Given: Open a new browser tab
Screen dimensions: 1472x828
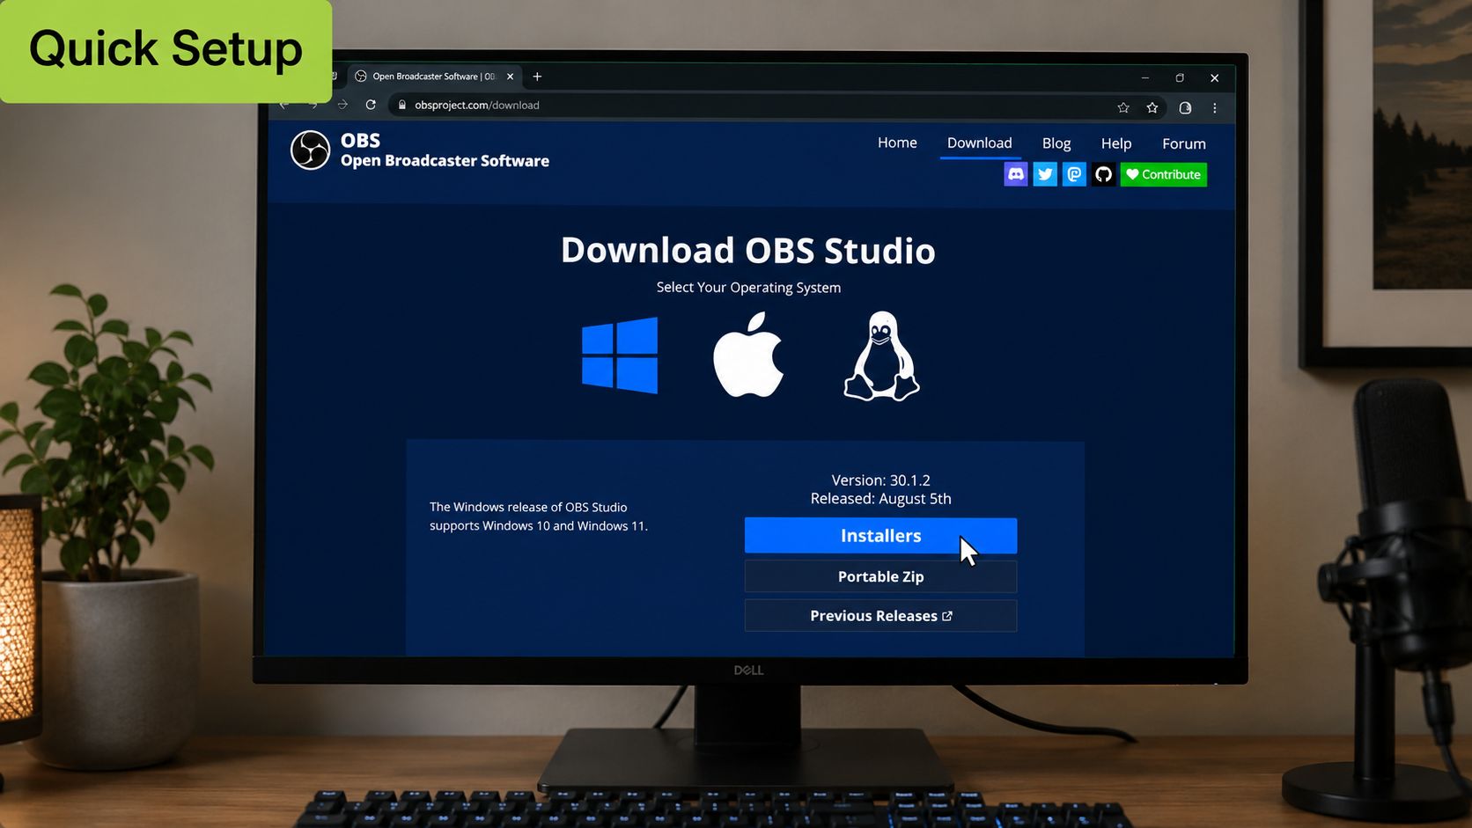Looking at the screenshot, I should (x=537, y=77).
